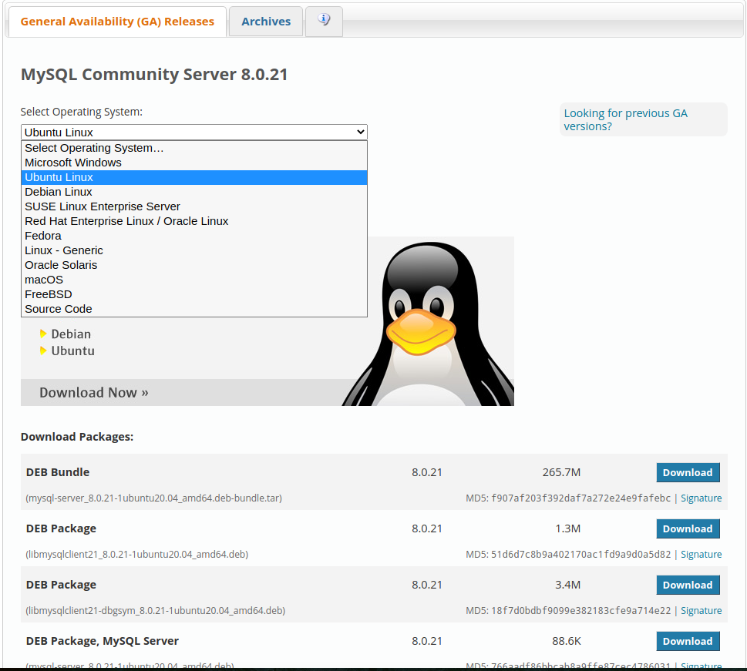This screenshot has width=747, height=671.
Task: Click the Download Now banner link
Action: [x=93, y=392]
